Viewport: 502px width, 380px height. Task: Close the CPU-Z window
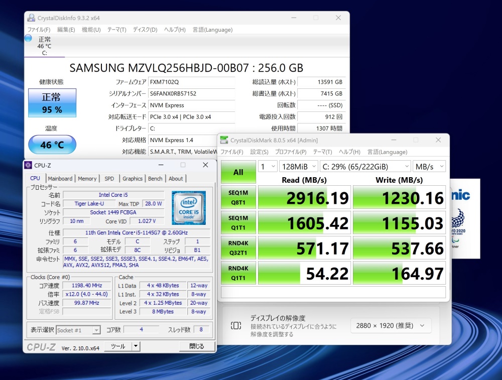click(x=205, y=165)
